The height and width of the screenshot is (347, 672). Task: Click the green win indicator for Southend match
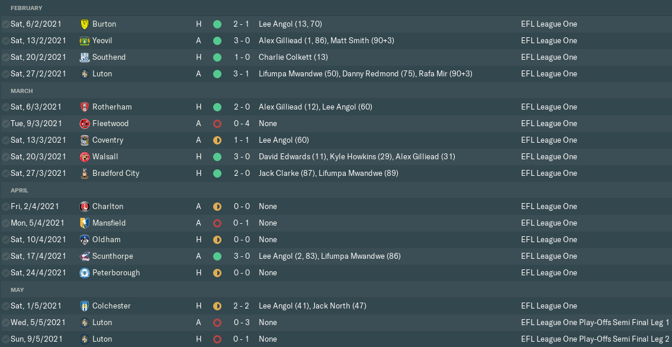[x=217, y=57]
